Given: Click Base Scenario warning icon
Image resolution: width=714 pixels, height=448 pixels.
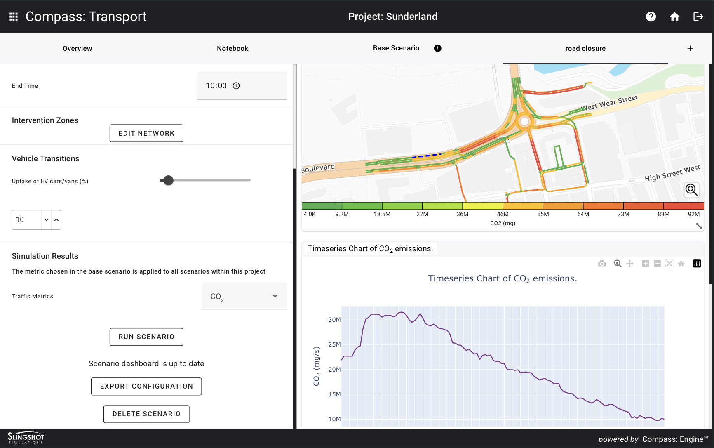Looking at the screenshot, I should tap(438, 48).
